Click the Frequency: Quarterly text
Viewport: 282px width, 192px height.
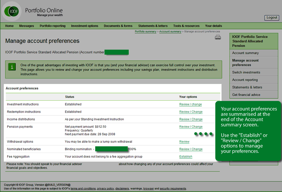79,130
